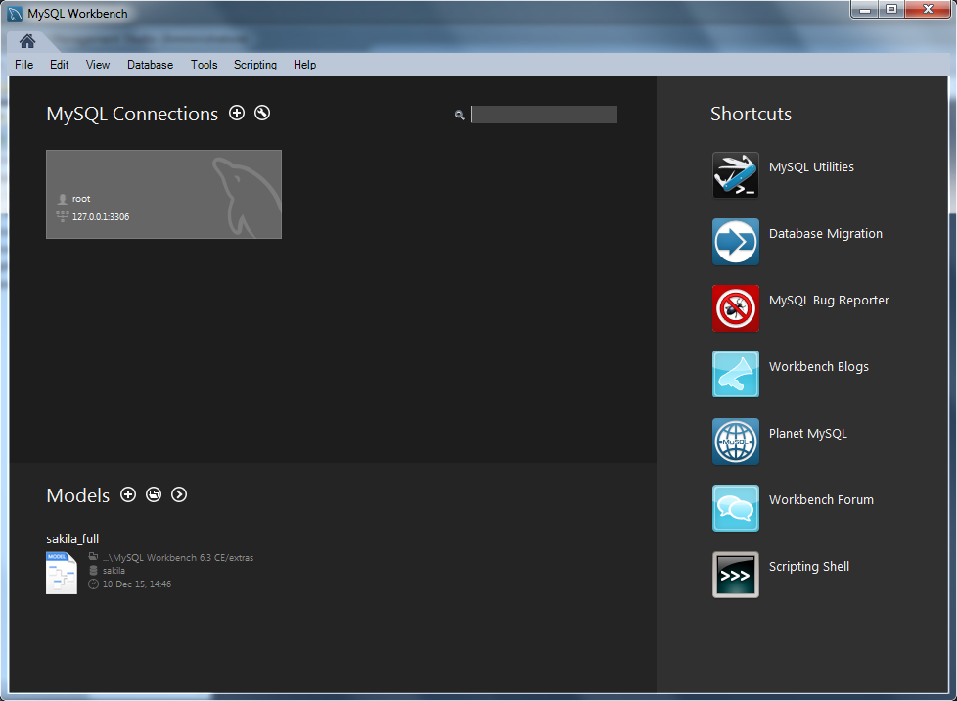Open the Home tab icon
The height and width of the screenshot is (701, 957).
[26, 41]
